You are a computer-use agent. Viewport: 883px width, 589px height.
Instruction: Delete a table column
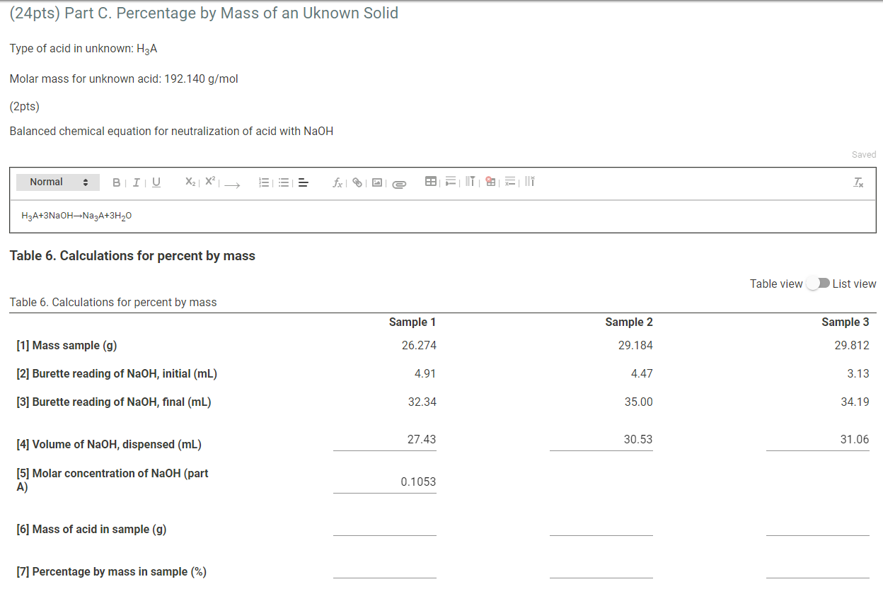coord(529,182)
